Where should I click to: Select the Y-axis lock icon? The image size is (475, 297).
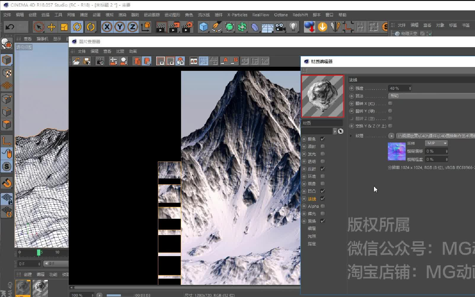120,27
